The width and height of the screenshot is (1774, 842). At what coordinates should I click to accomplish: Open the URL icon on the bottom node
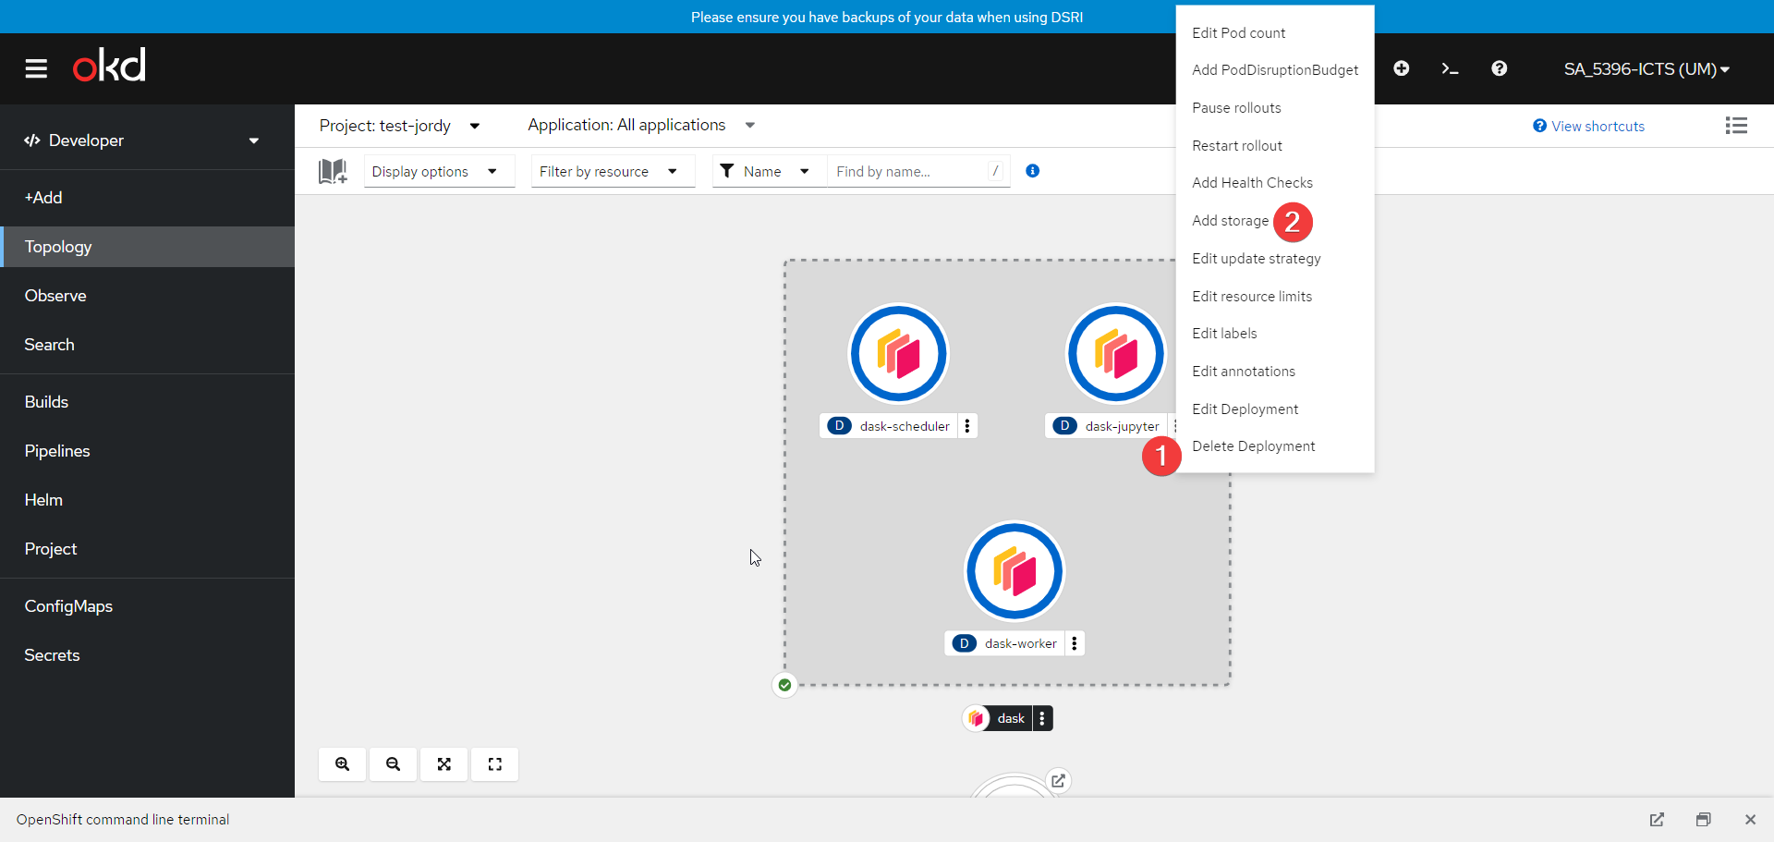(1059, 781)
